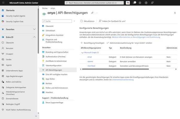This screenshot has width=180, height=119.
Task: Open Mandantengovernance (Vorschau) in sidebar
Action: [15, 93]
